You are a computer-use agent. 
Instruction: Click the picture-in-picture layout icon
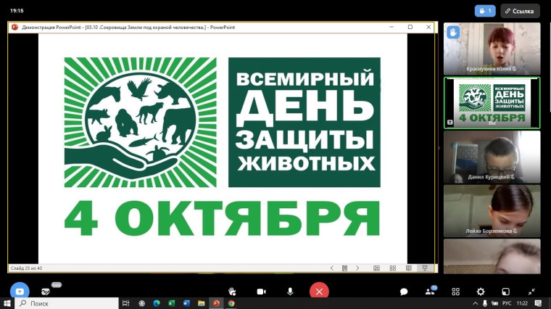(505, 292)
